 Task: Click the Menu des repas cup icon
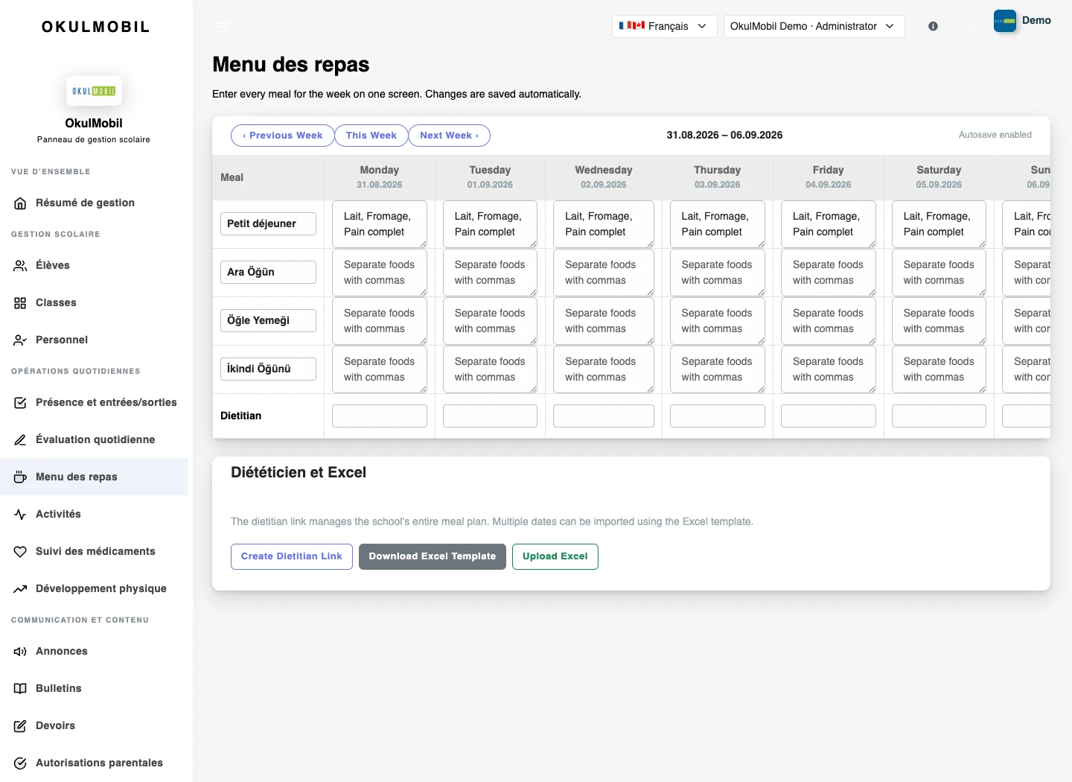point(20,477)
